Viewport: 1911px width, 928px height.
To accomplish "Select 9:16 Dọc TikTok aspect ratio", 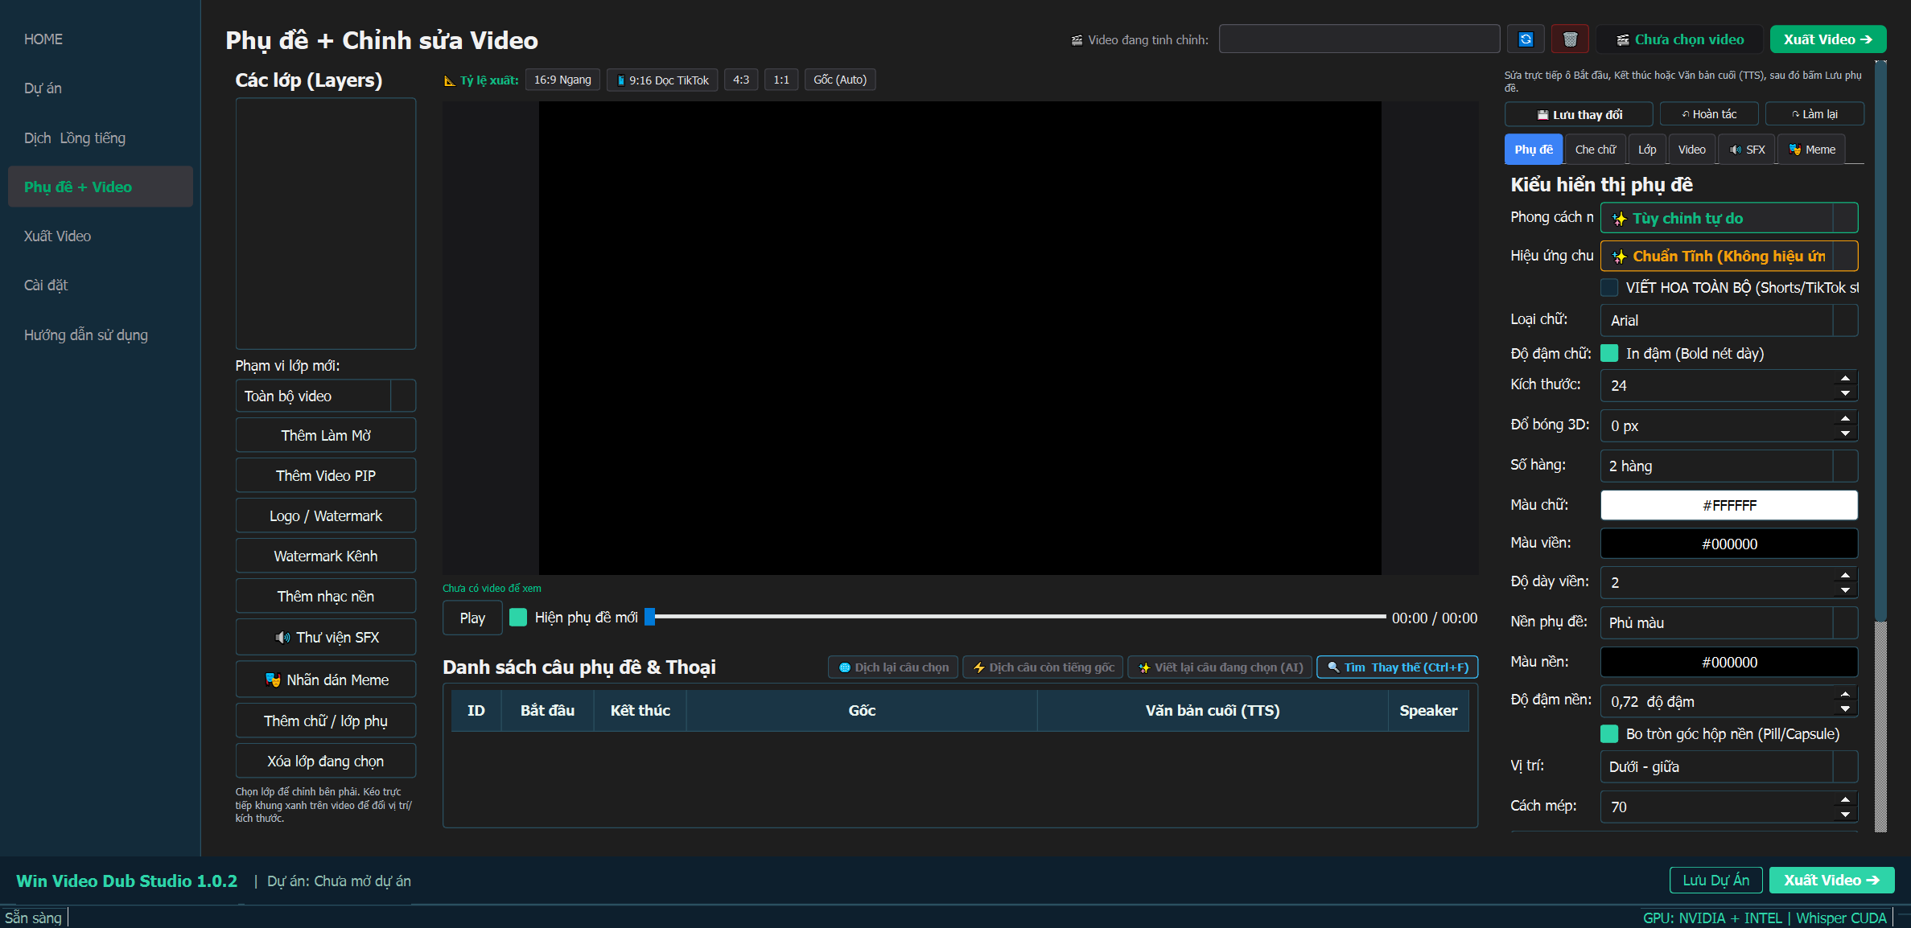I will pos(662,80).
